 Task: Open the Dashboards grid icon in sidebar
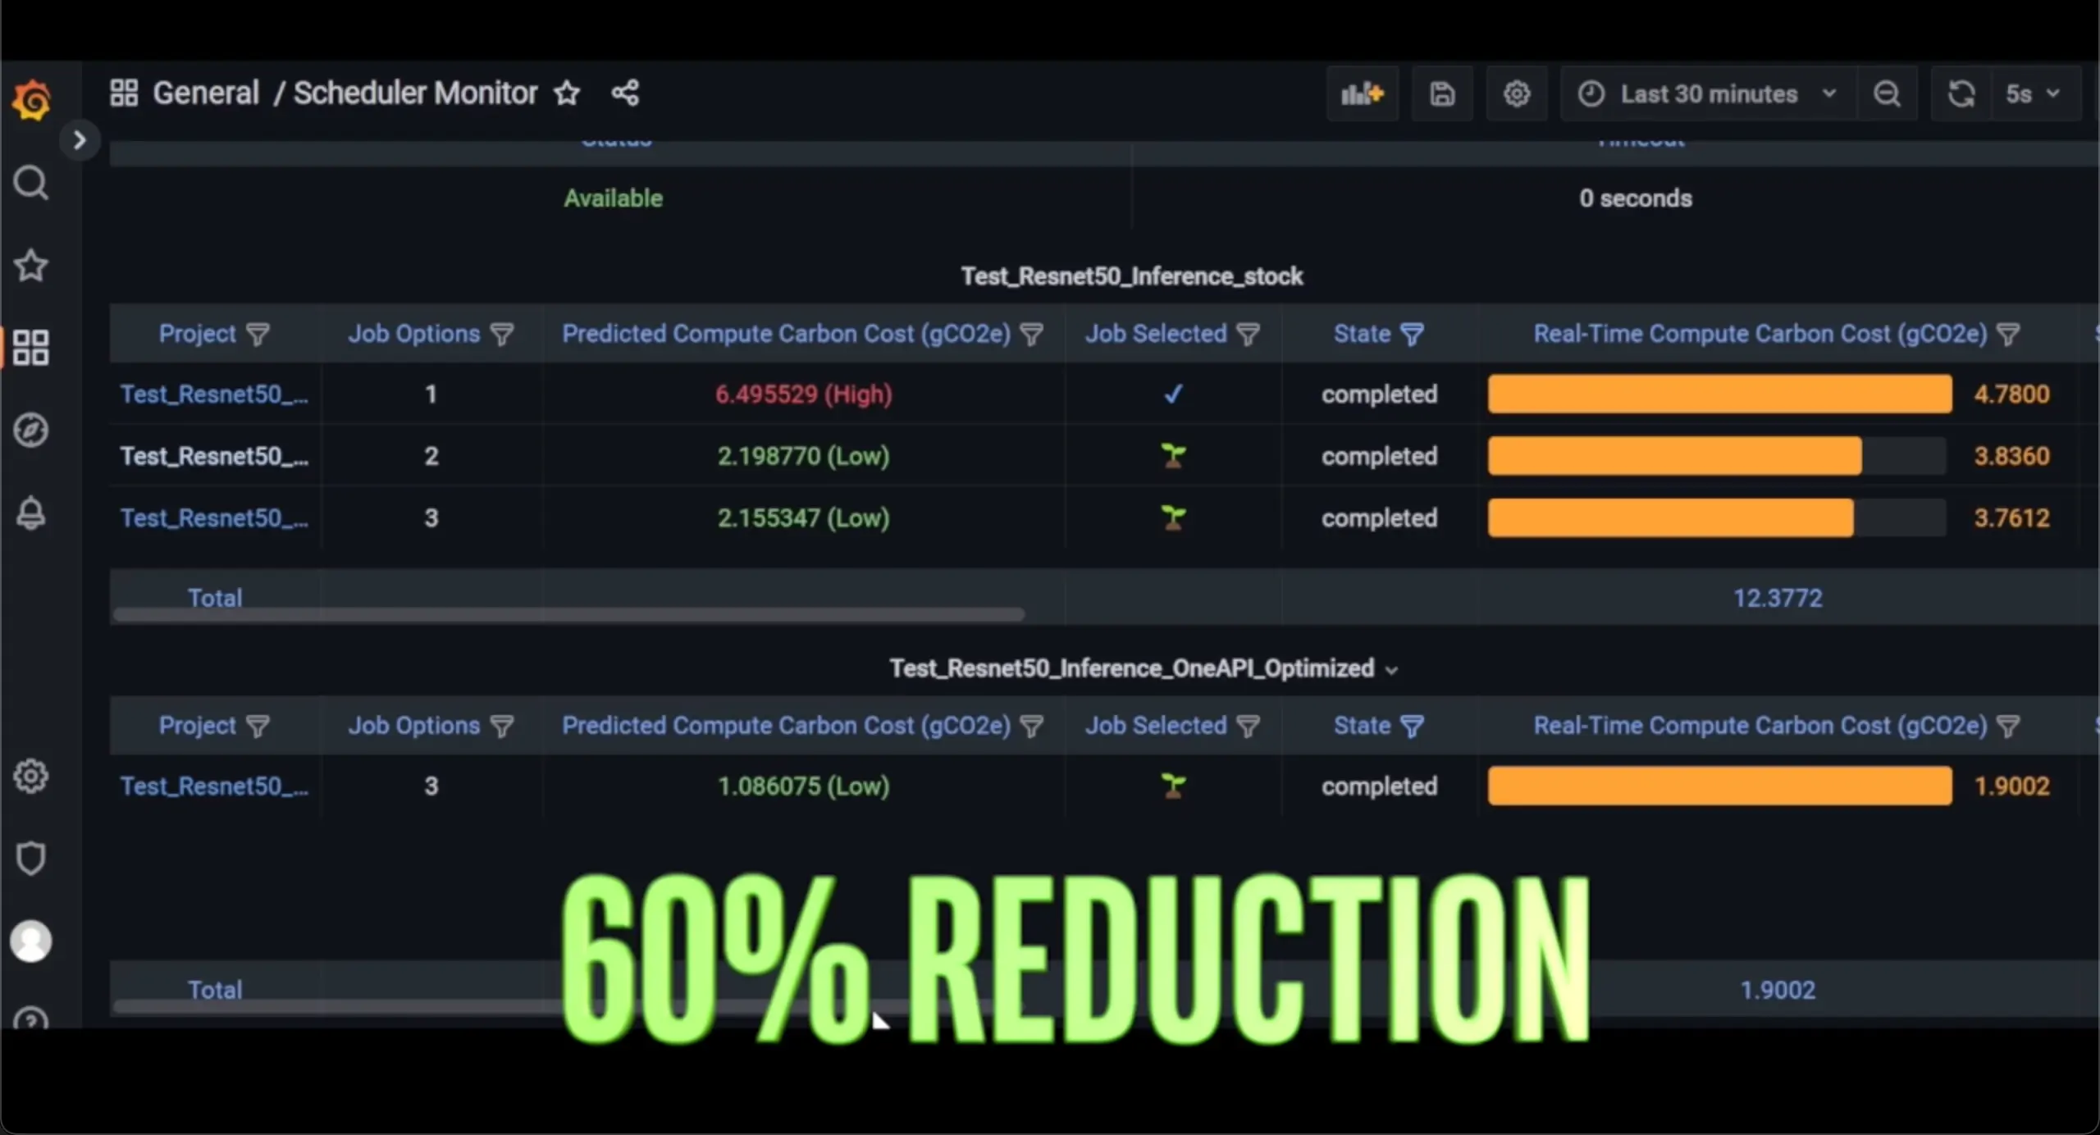(31, 347)
